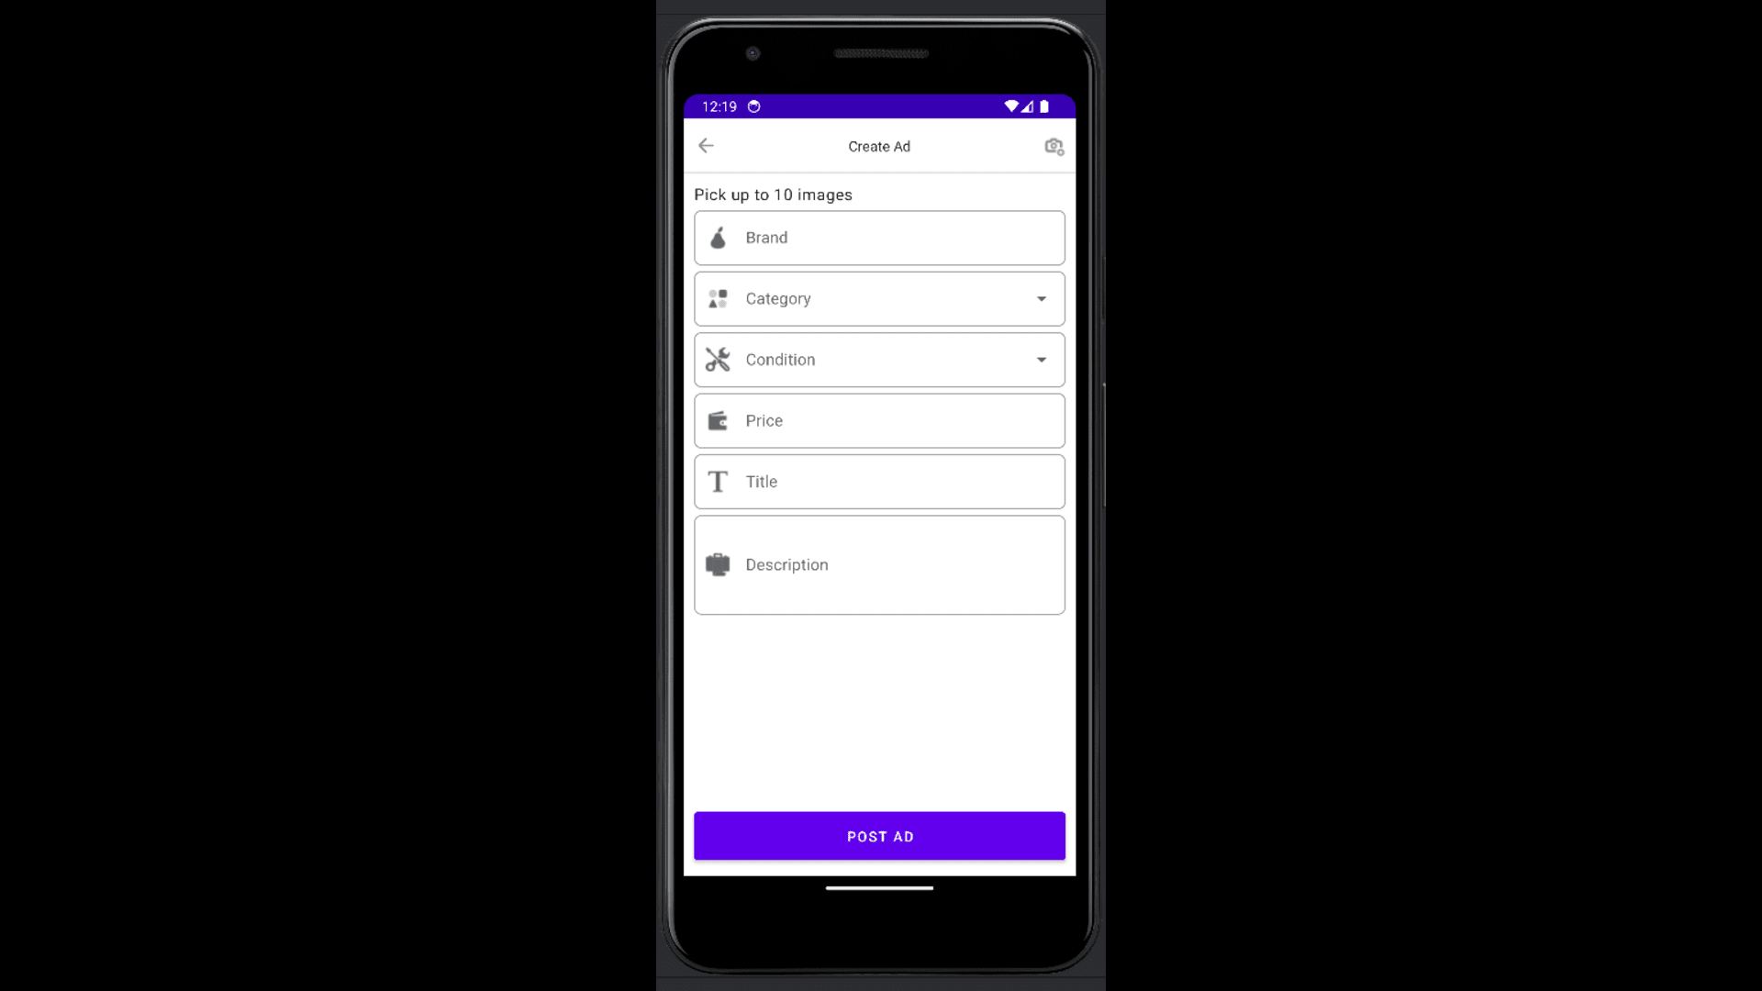Click the Price ticket icon

pyautogui.click(x=718, y=420)
